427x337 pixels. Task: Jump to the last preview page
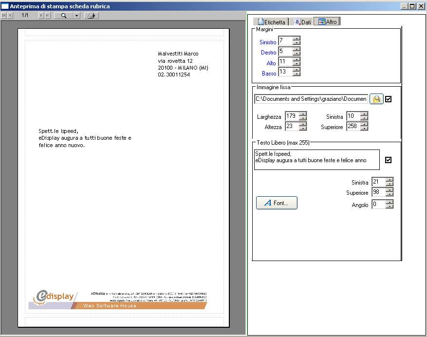47,16
